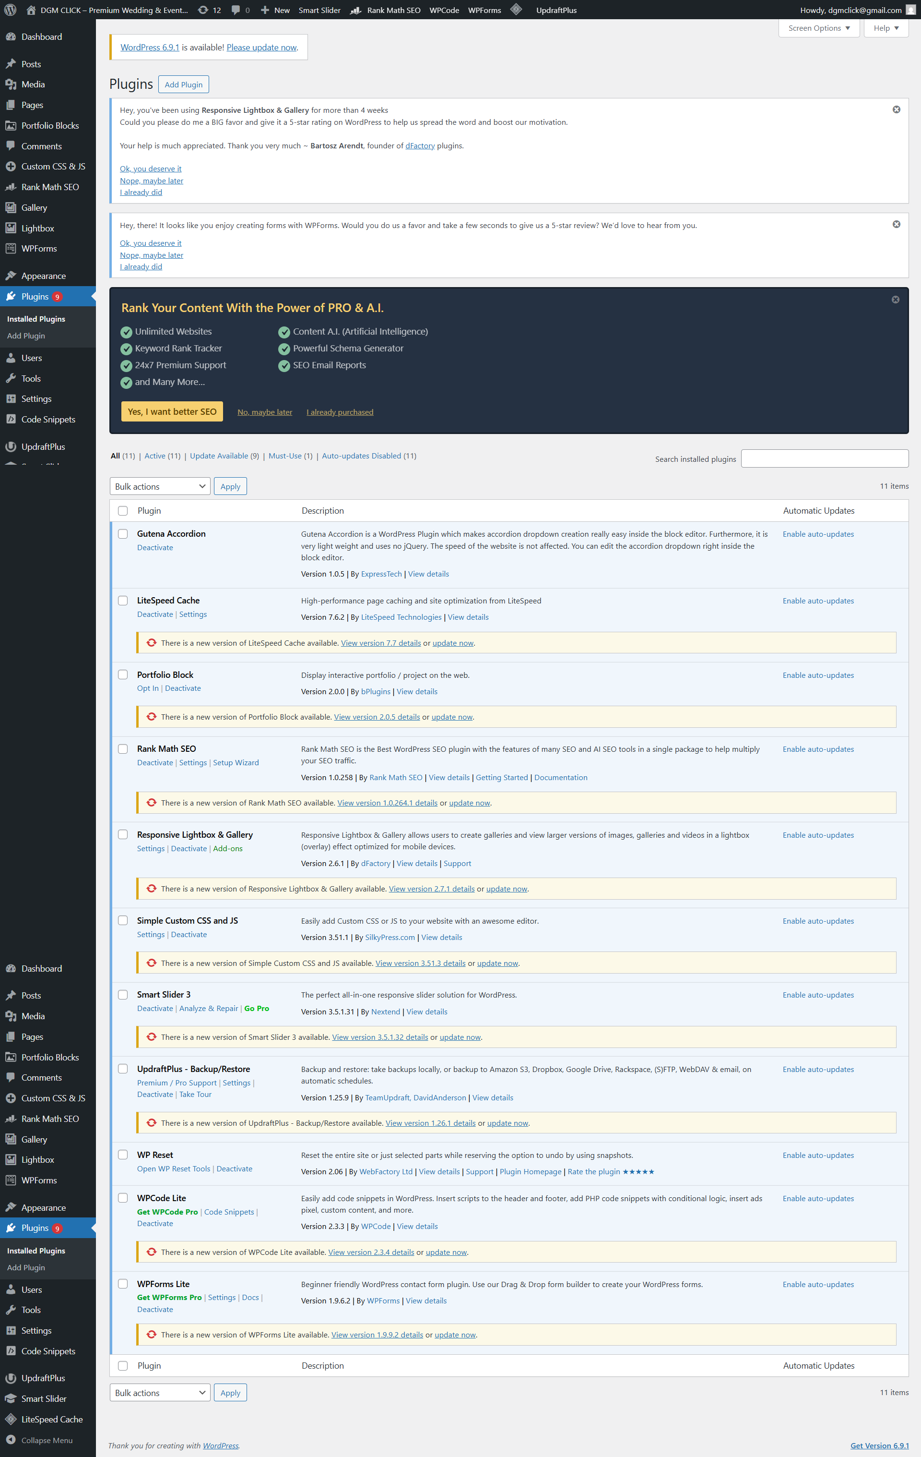Dismiss the Responsive Lightbox rating notice

(896, 109)
